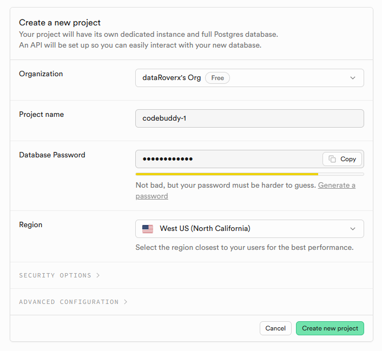Viewport: 382px width, 351px height.
Task: Follow the Generate a password link
Action: tap(337, 186)
